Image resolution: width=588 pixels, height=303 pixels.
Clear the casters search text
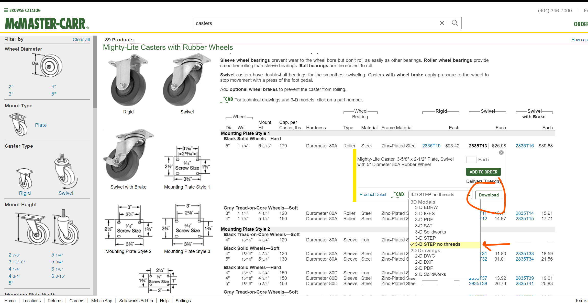442,23
